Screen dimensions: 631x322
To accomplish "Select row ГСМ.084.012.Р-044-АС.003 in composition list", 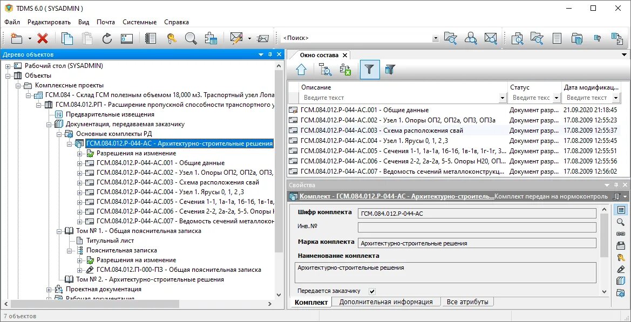I will pyautogui.click(x=454, y=131).
